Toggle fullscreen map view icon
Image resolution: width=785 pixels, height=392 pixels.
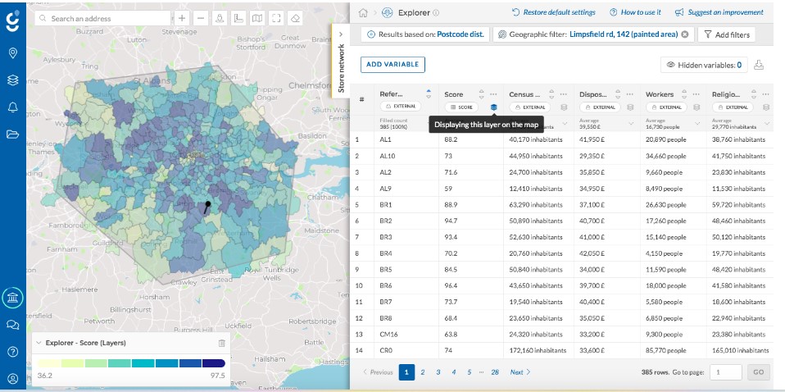[x=276, y=19]
